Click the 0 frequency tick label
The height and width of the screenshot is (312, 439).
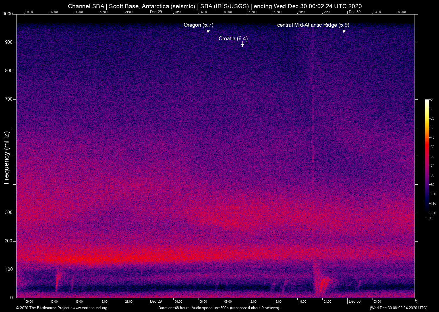coord(12,298)
